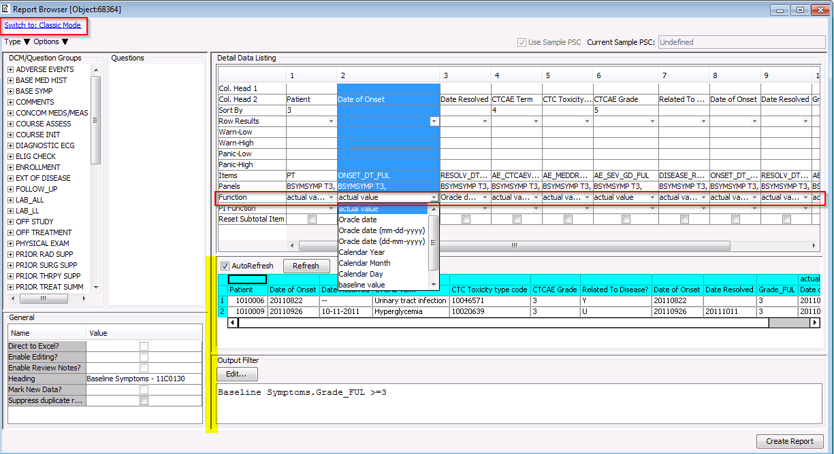This screenshot has height=454, width=834.
Task: Toggle the AutoRefresh checkbox
Action: click(225, 266)
